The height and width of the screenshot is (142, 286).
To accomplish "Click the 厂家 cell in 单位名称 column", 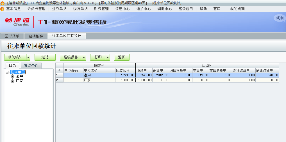I will click(99, 80).
